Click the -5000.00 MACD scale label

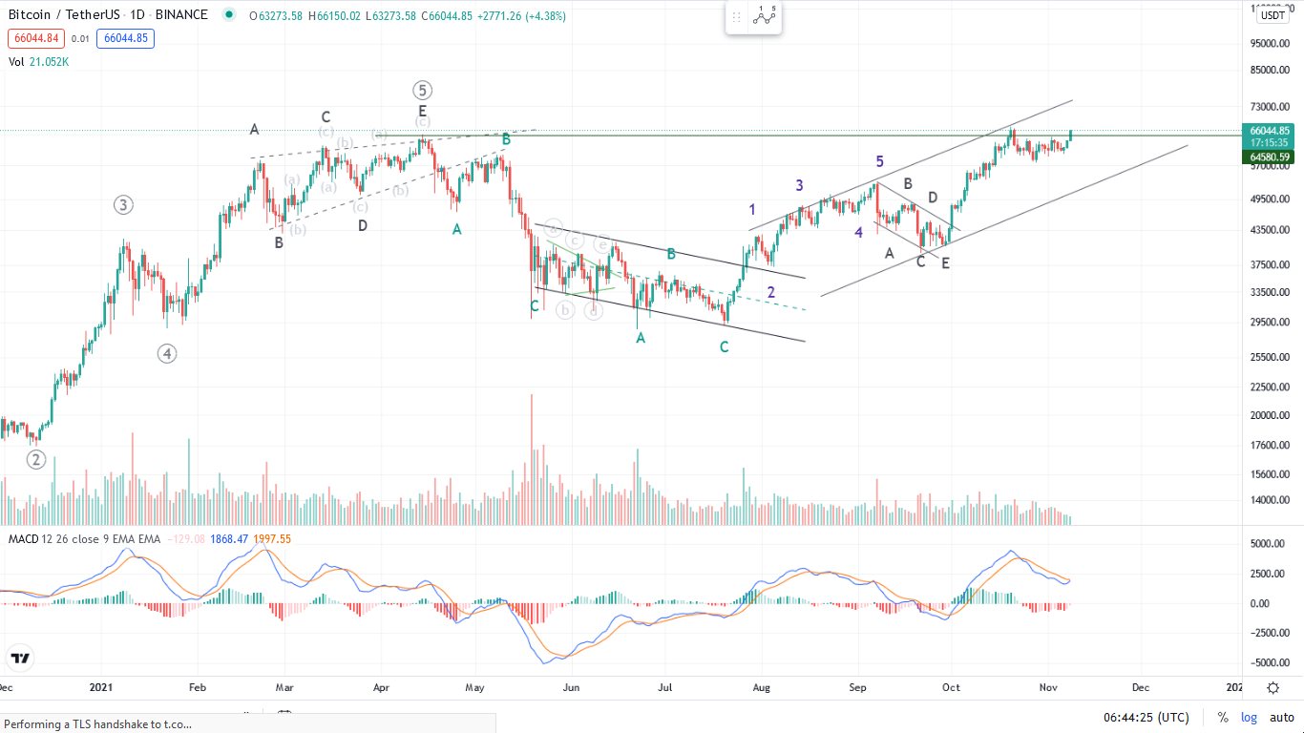pyautogui.click(x=1271, y=663)
